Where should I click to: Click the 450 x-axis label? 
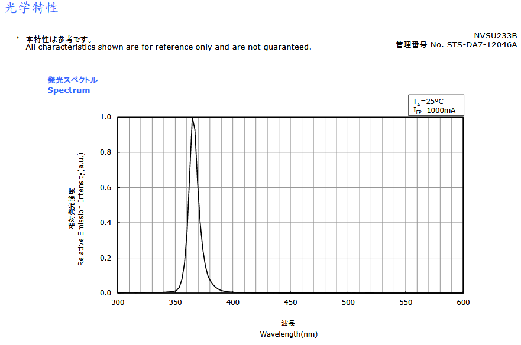point(290,302)
